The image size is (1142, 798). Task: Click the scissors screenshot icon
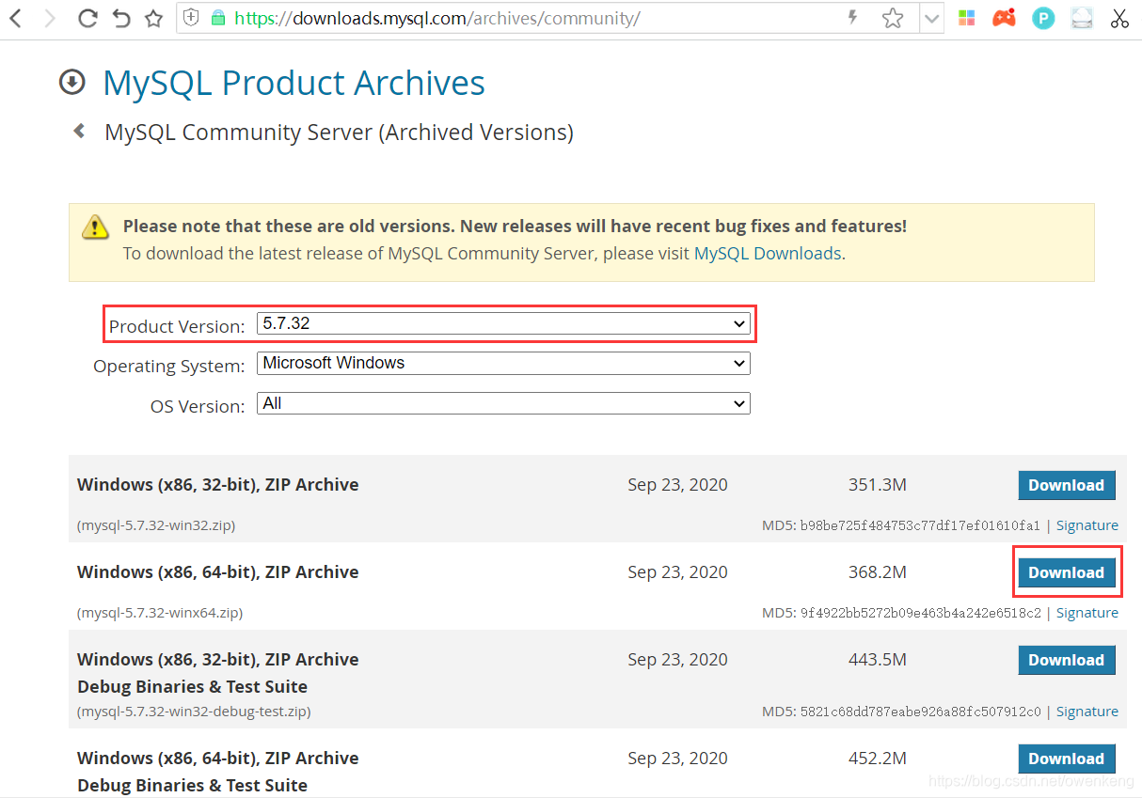1119,18
